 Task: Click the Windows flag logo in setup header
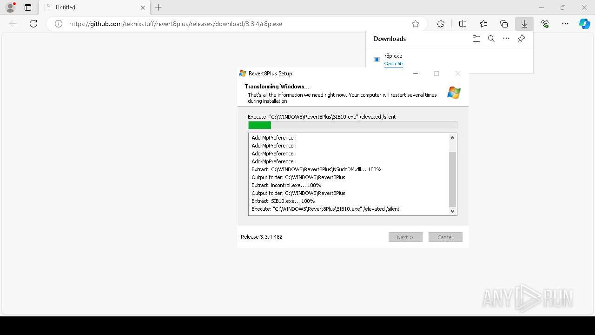[454, 93]
